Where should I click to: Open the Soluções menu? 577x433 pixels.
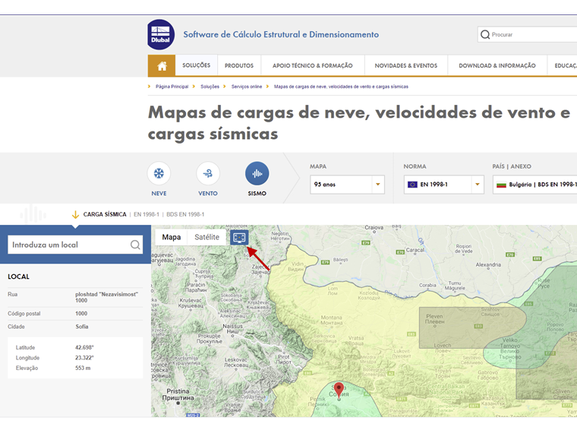197,65
